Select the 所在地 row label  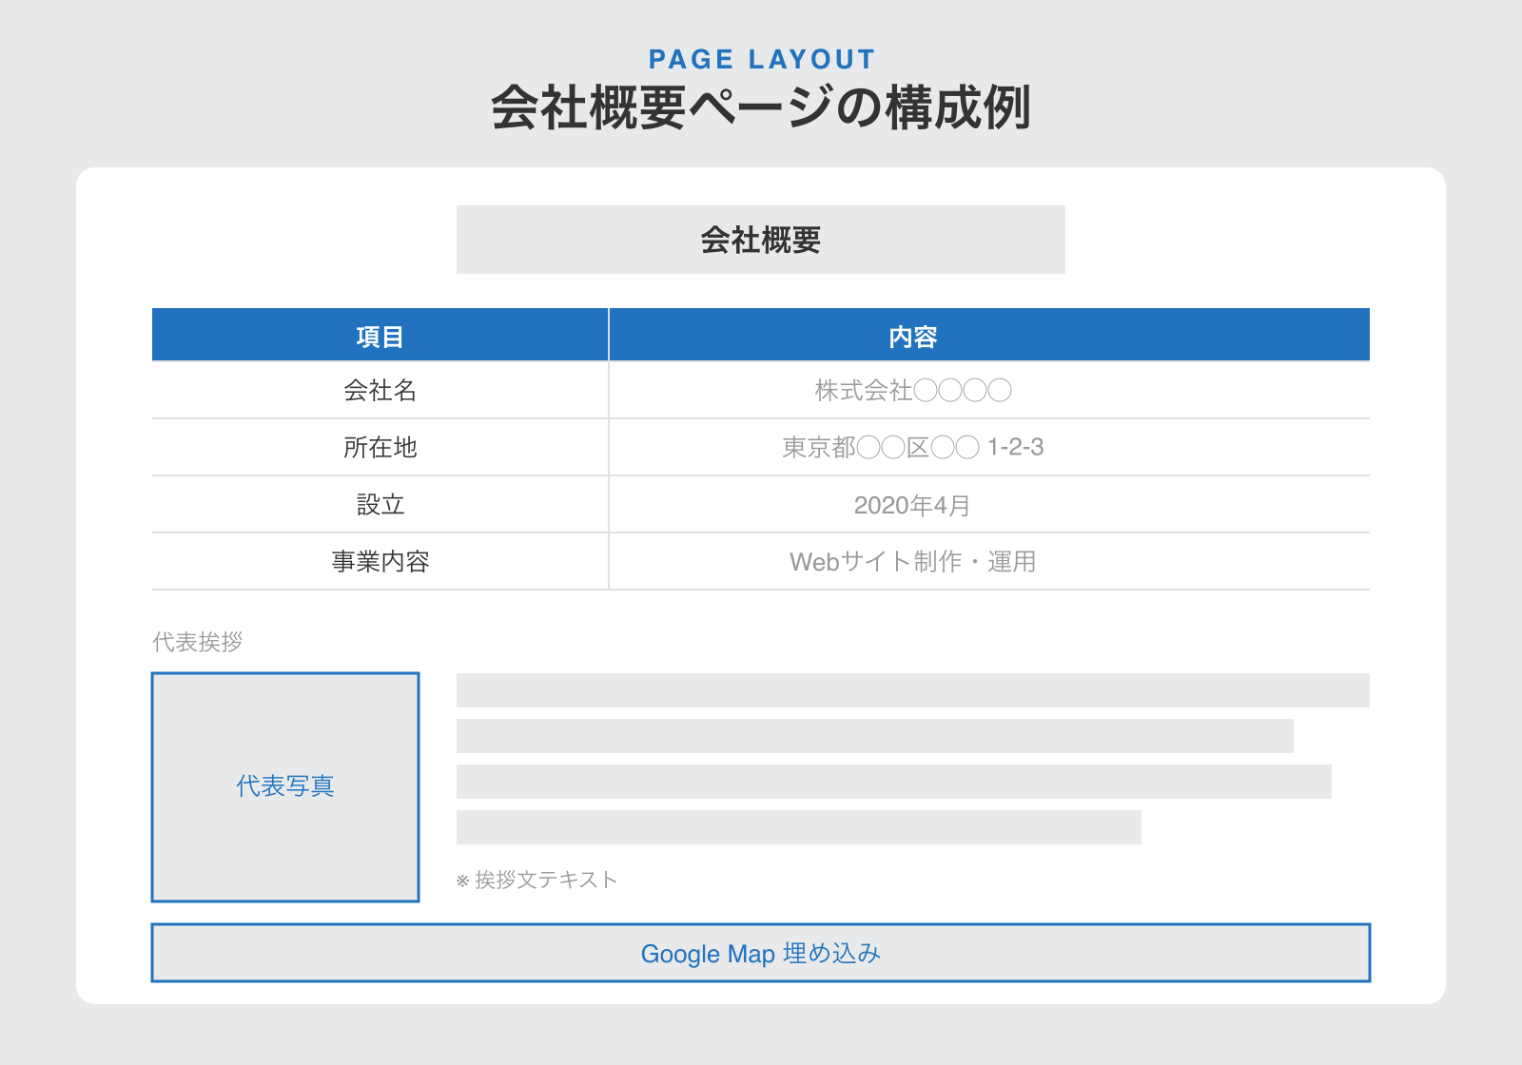coord(380,447)
